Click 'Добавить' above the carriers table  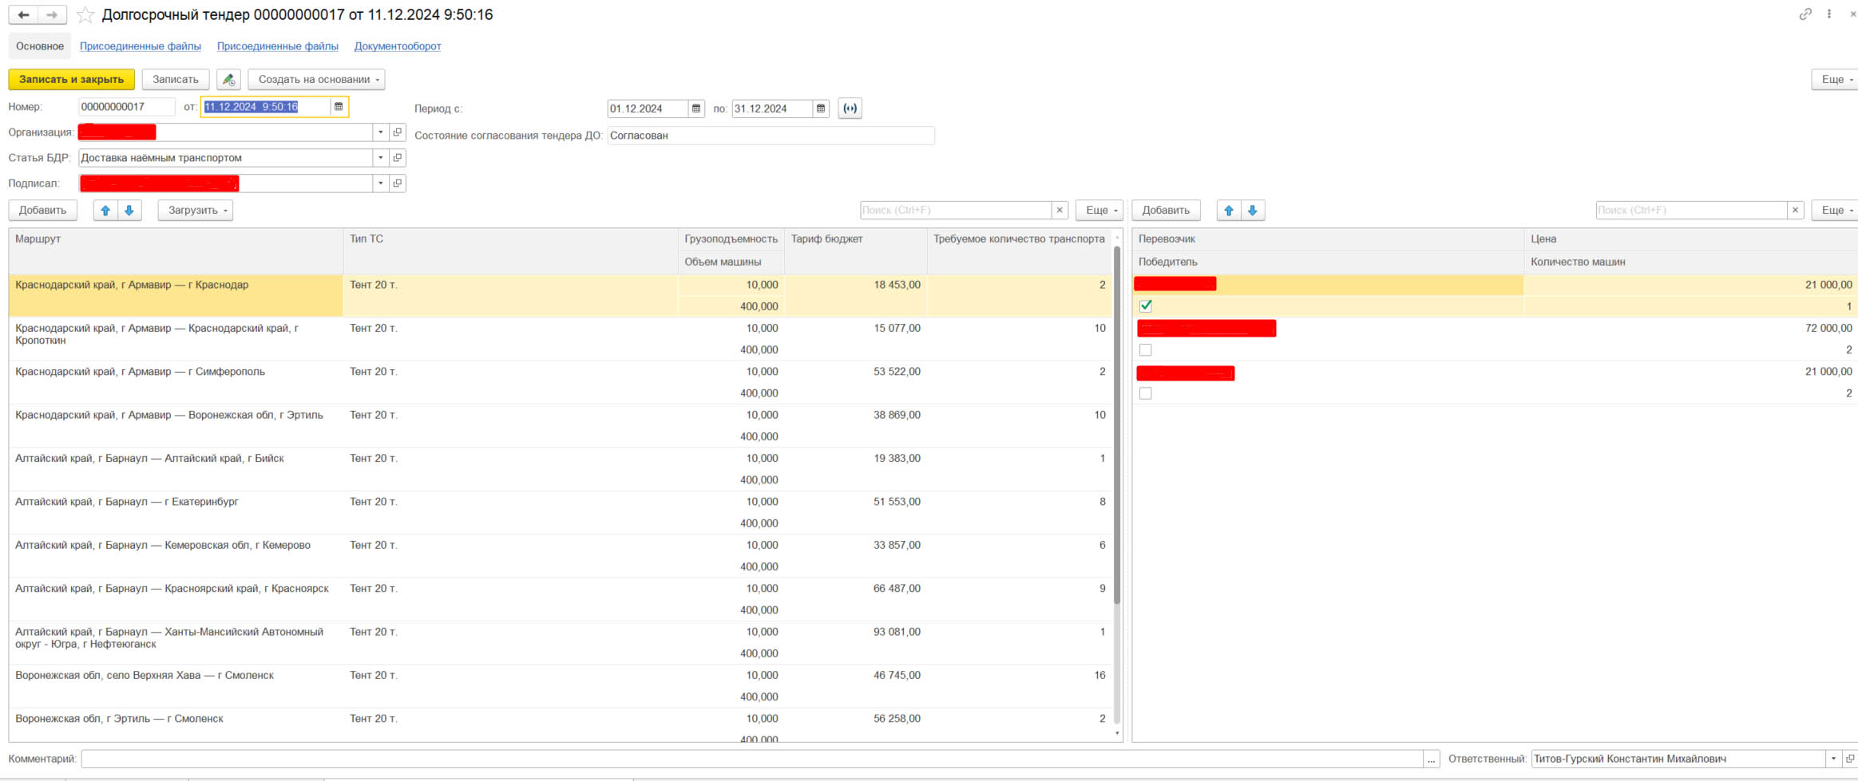(x=1165, y=211)
